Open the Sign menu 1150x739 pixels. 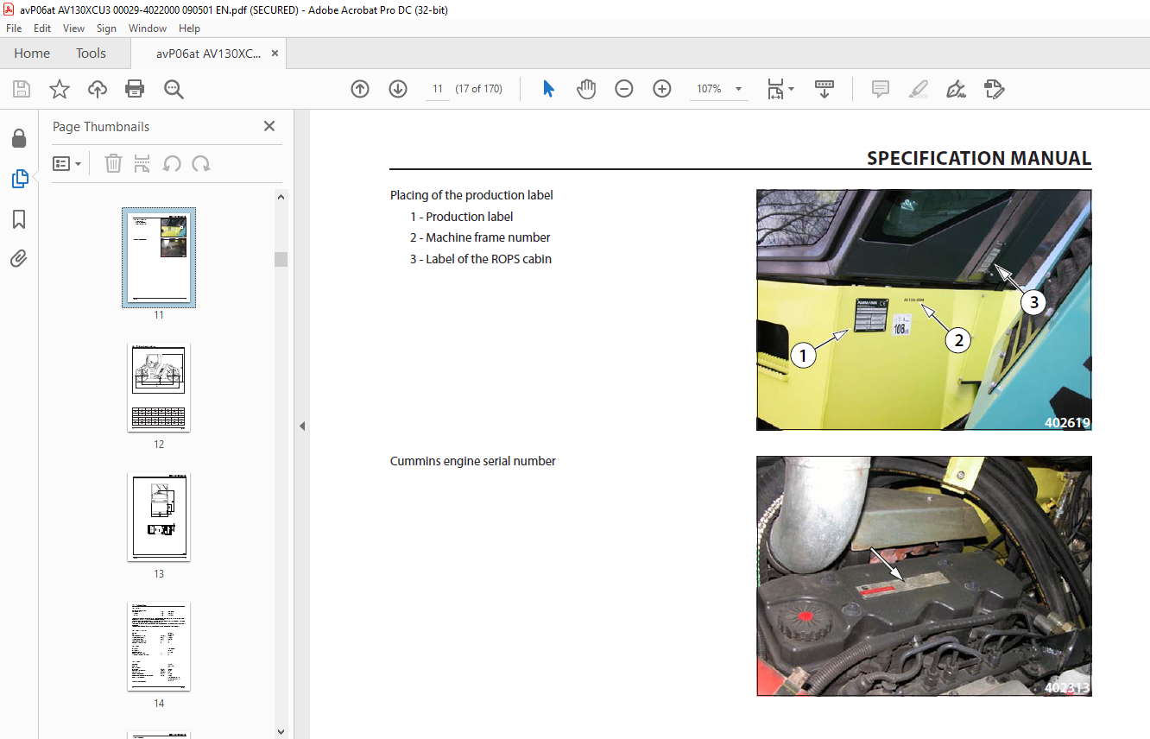[106, 28]
